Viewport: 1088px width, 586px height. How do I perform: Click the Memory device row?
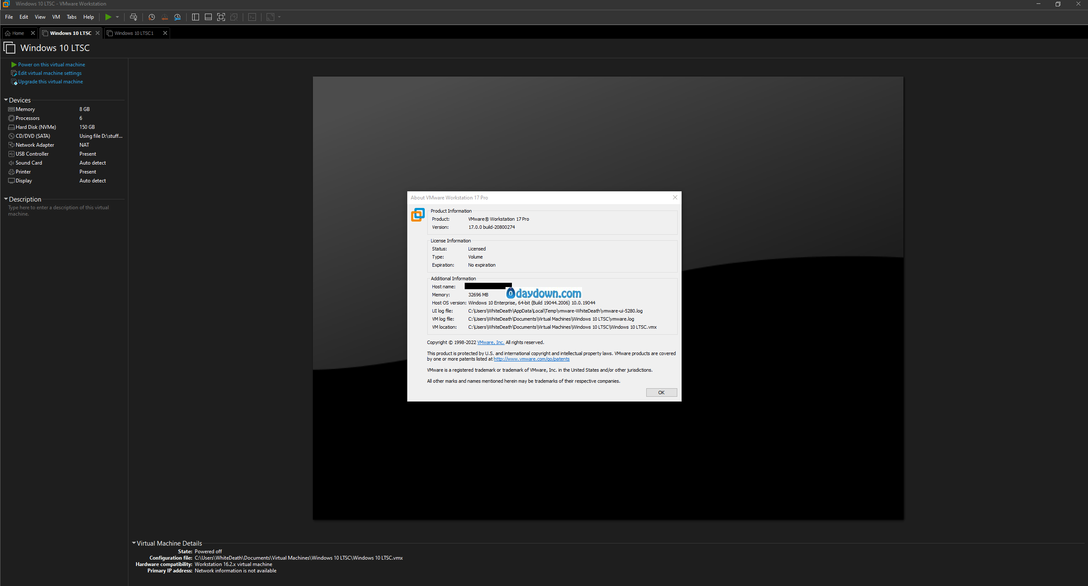click(25, 109)
